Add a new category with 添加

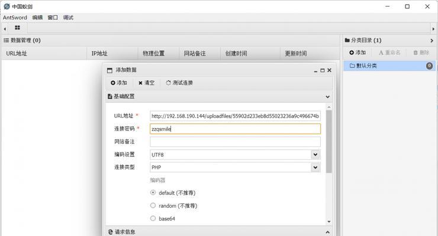pos(358,53)
